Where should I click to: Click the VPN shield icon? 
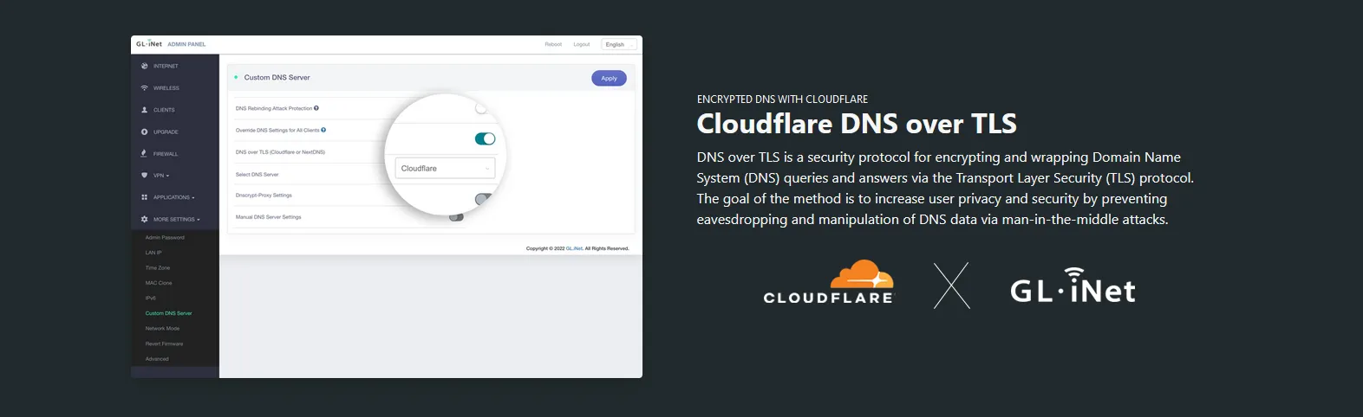(144, 176)
